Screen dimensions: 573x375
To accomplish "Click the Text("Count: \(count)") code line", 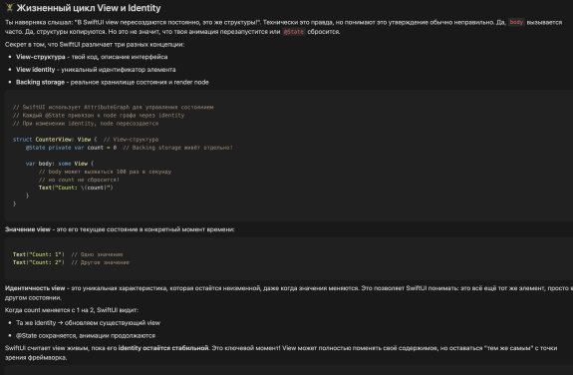I will [76, 187].
